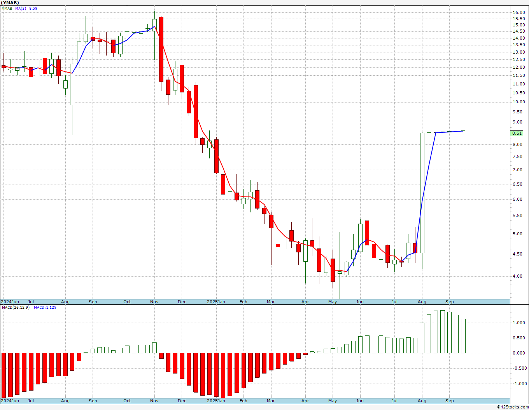
Task: Click Mar on the MACD panel time axis
Action: (x=271, y=401)
